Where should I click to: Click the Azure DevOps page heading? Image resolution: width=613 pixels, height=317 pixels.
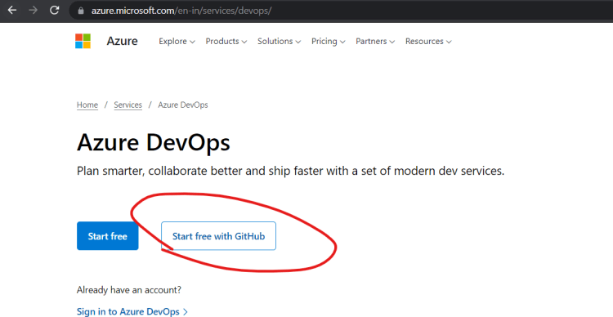(x=154, y=143)
